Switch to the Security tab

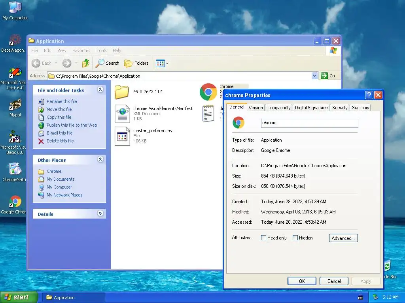tap(340, 108)
